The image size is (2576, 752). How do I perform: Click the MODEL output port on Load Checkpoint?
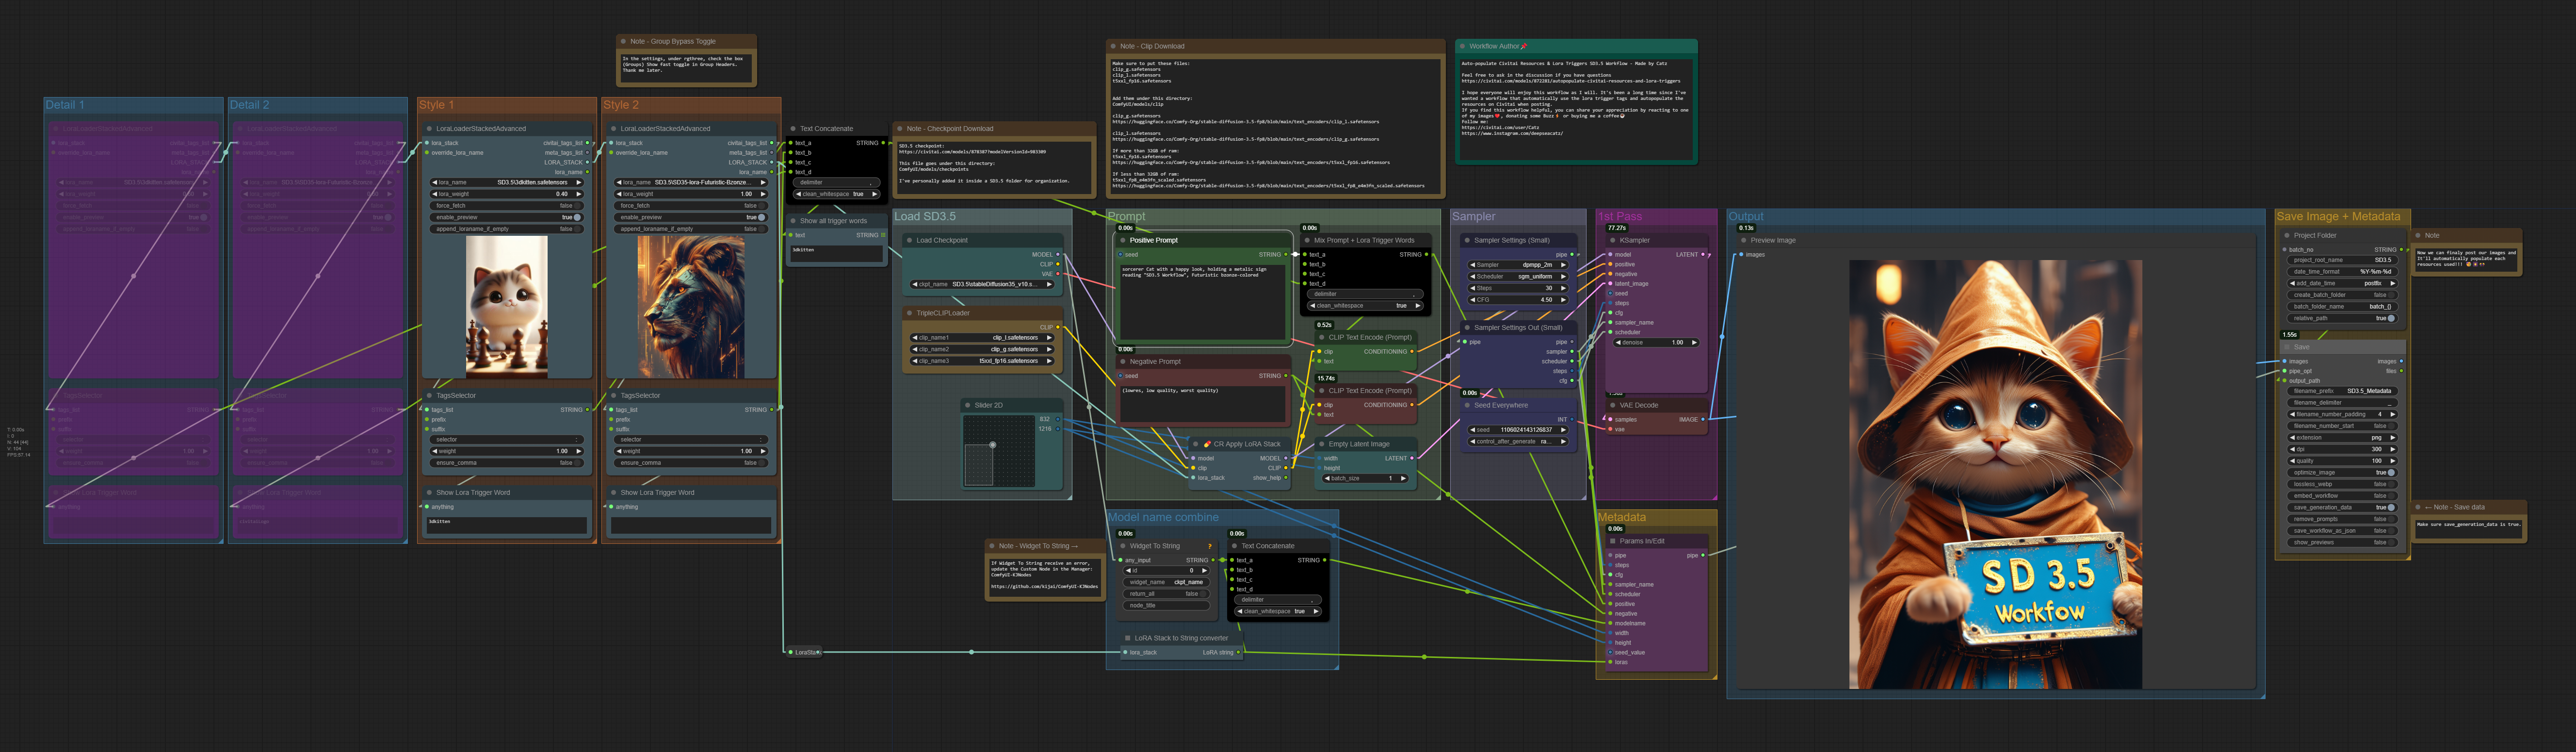(1058, 254)
